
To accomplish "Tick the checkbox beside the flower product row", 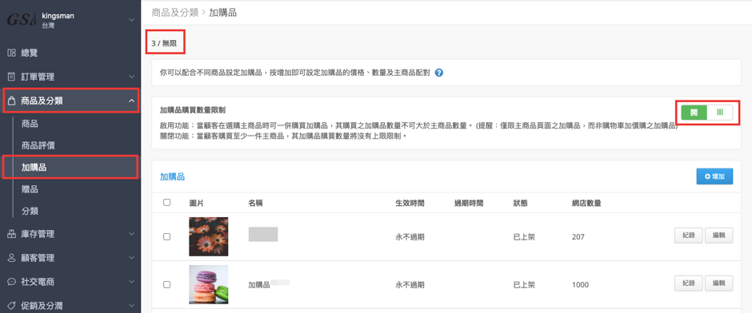I will [x=167, y=236].
